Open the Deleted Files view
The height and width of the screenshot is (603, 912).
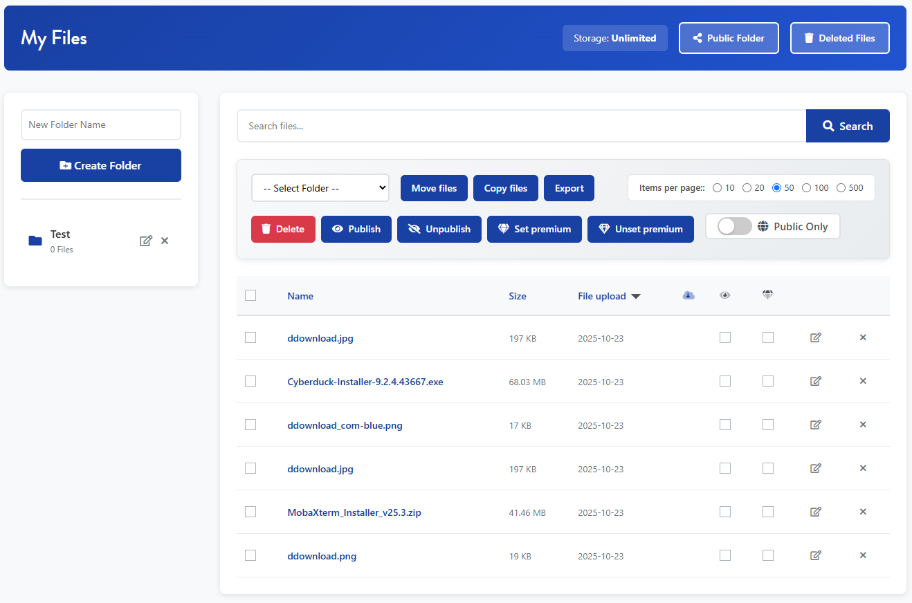coord(839,38)
